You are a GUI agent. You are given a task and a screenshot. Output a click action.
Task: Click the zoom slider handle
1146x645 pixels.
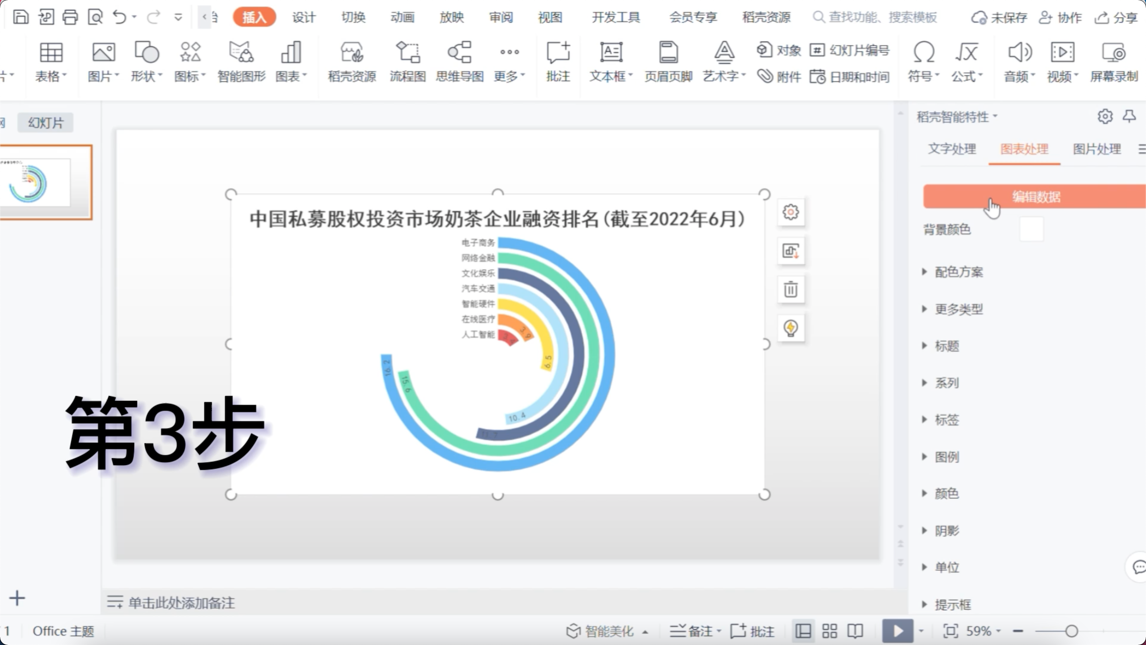pos(1072,631)
